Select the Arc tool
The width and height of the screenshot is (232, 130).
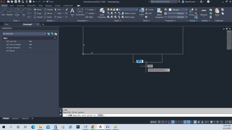24,12
